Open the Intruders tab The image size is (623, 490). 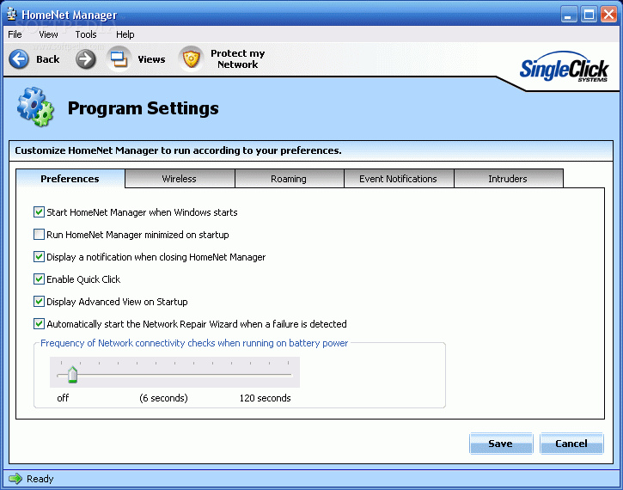point(508,179)
